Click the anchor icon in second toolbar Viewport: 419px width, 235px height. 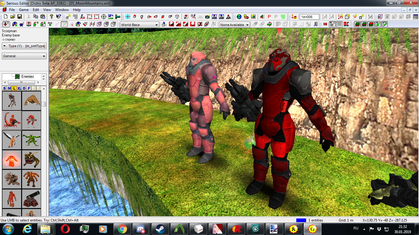tap(29, 24)
